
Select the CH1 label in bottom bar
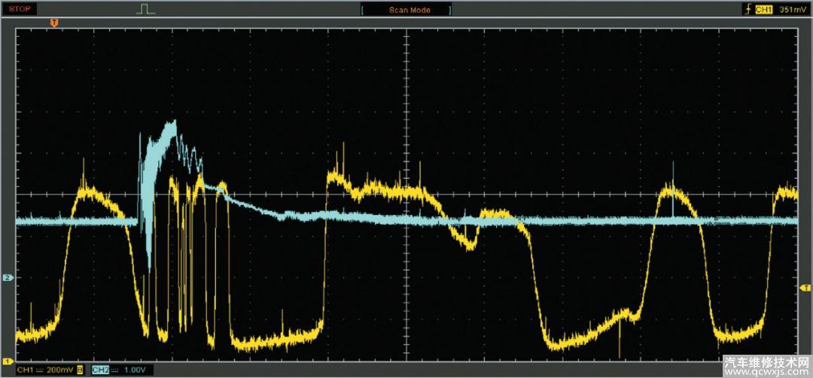click(25, 370)
